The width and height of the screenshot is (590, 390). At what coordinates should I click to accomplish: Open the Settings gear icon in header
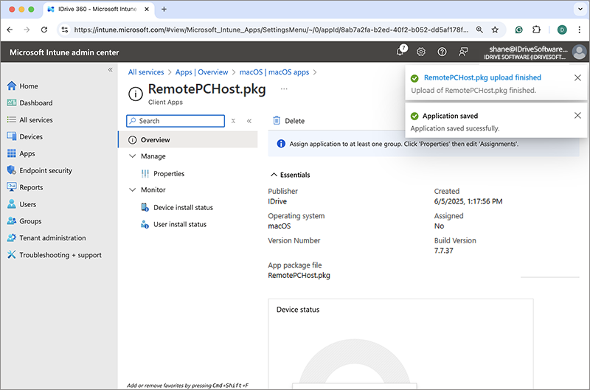[x=421, y=52]
